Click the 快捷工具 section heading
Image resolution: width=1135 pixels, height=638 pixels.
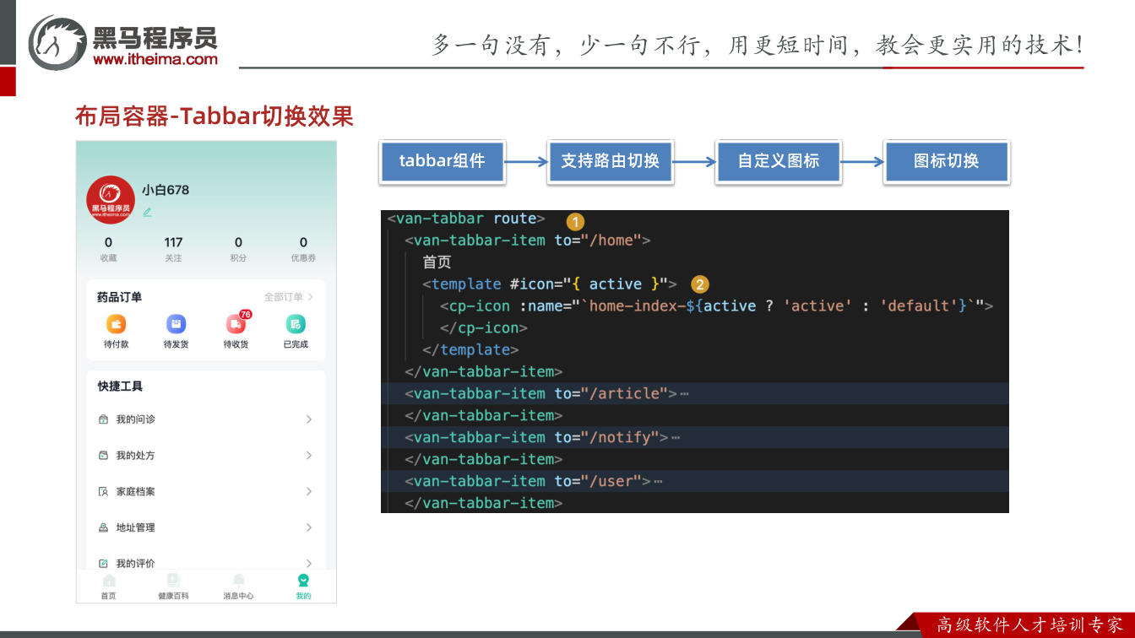[120, 387]
